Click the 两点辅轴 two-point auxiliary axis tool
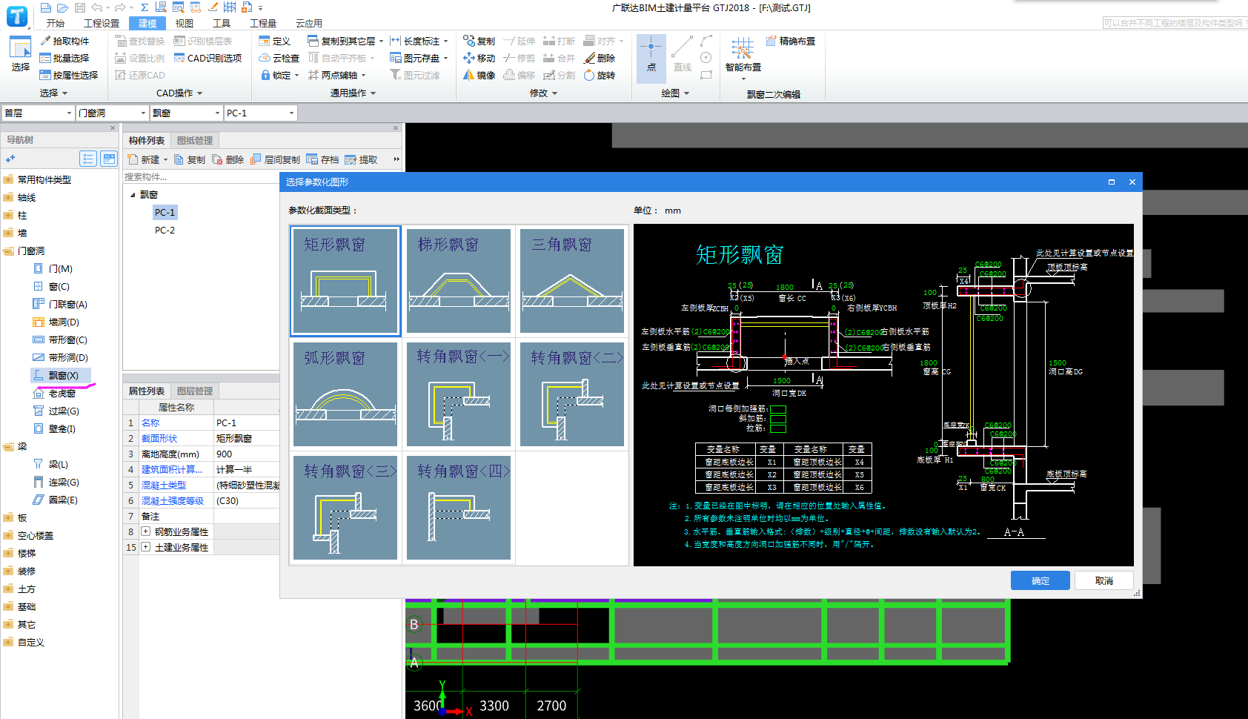 (336, 75)
